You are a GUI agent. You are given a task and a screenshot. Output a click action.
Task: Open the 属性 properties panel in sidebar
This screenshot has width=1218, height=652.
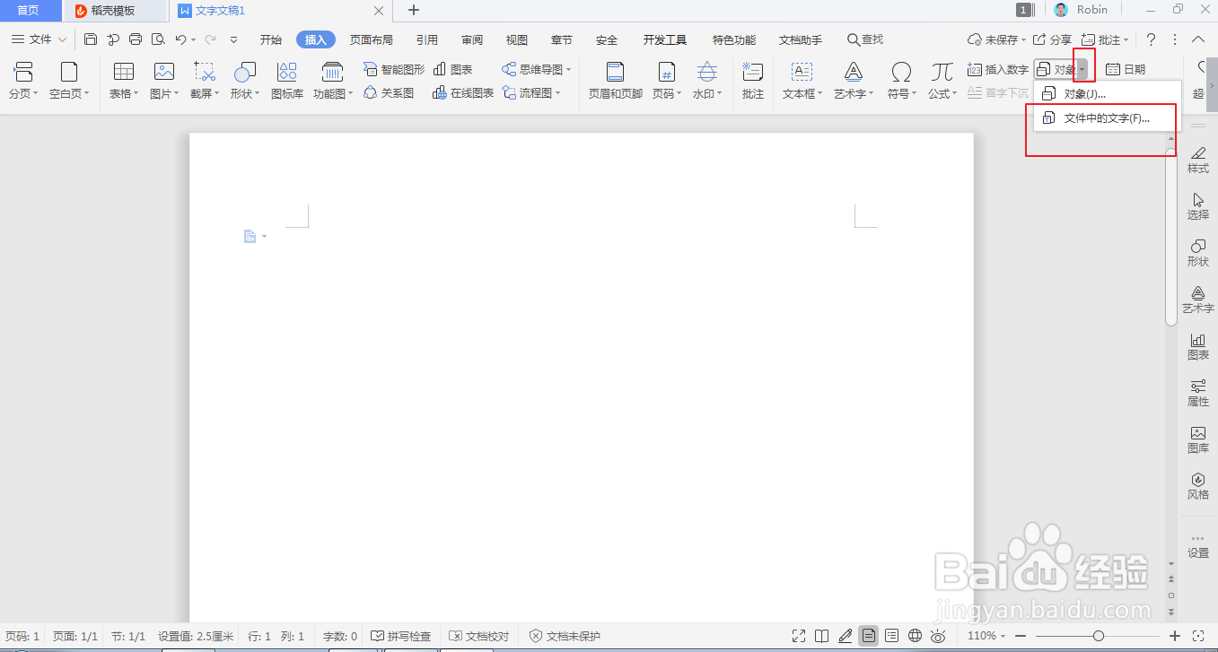click(x=1197, y=393)
